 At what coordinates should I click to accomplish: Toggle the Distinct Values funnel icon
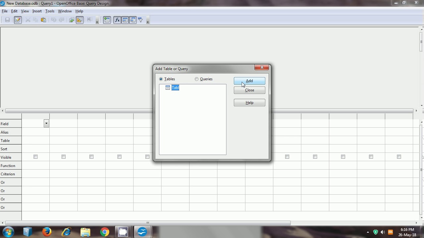(140, 20)
